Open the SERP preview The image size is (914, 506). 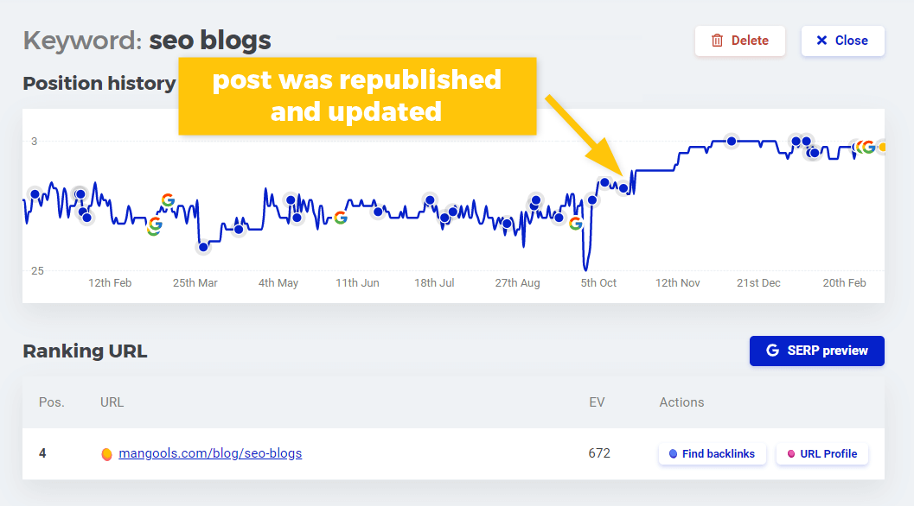[x=816, y=351]
